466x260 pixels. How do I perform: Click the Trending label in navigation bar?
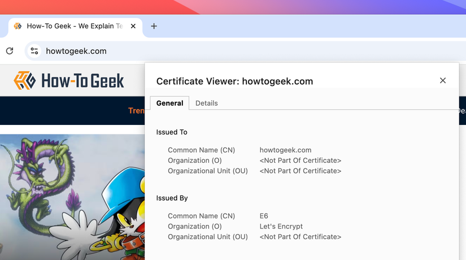(x=136, y=111)
